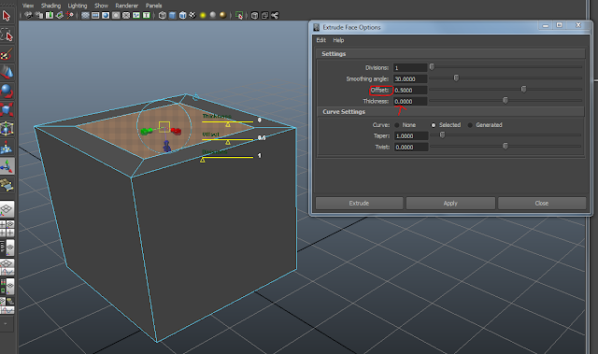Toggle the grid display icon
This screenshot has height=354, width=598.
[x=85, y=15]
